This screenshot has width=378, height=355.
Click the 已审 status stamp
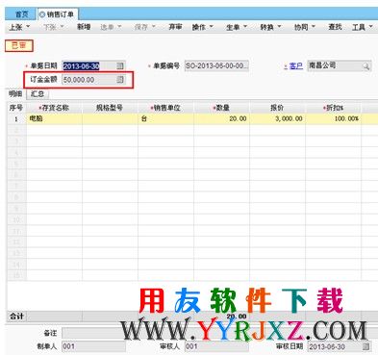19,45
